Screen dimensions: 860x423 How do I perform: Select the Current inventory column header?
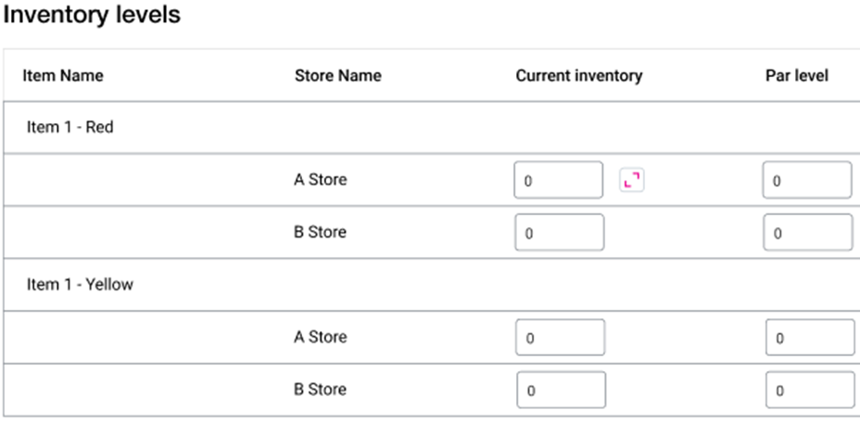[x=578, y=76]
